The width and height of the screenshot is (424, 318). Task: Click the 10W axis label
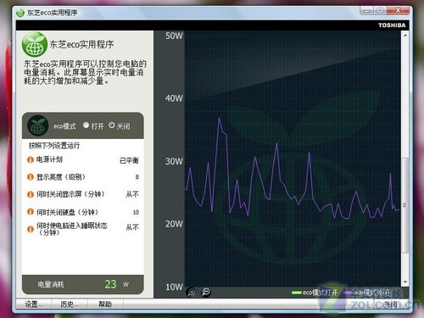[174, 287]
